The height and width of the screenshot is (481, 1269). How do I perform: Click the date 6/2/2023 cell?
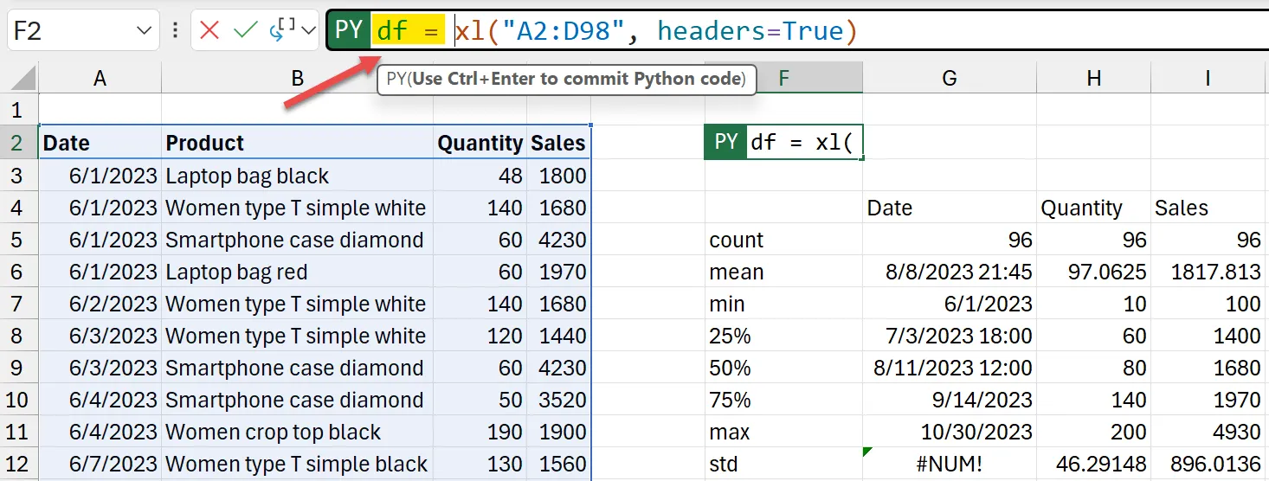100,304
